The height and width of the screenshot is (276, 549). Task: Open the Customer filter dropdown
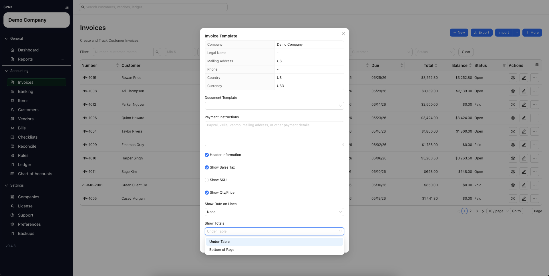(381, 52)
